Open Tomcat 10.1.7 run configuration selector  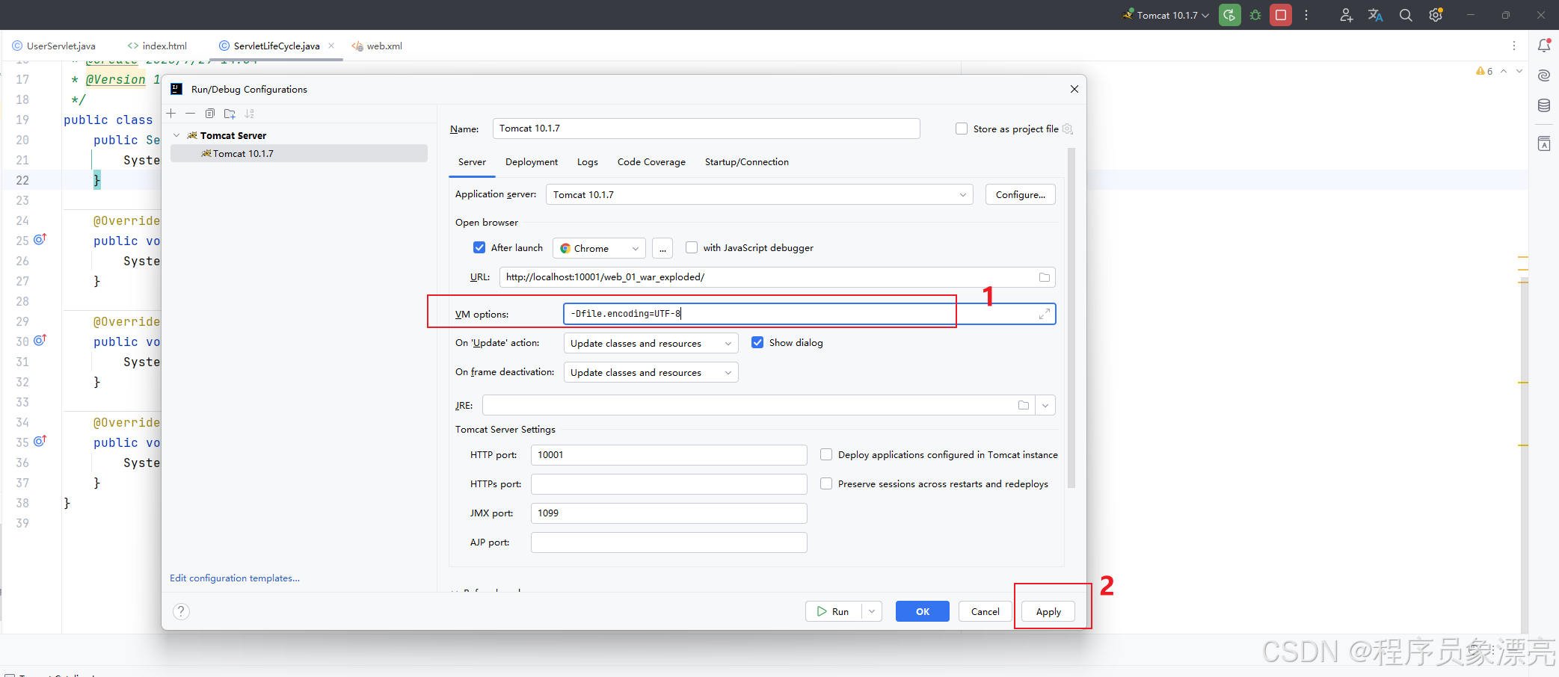point(1166,15)
